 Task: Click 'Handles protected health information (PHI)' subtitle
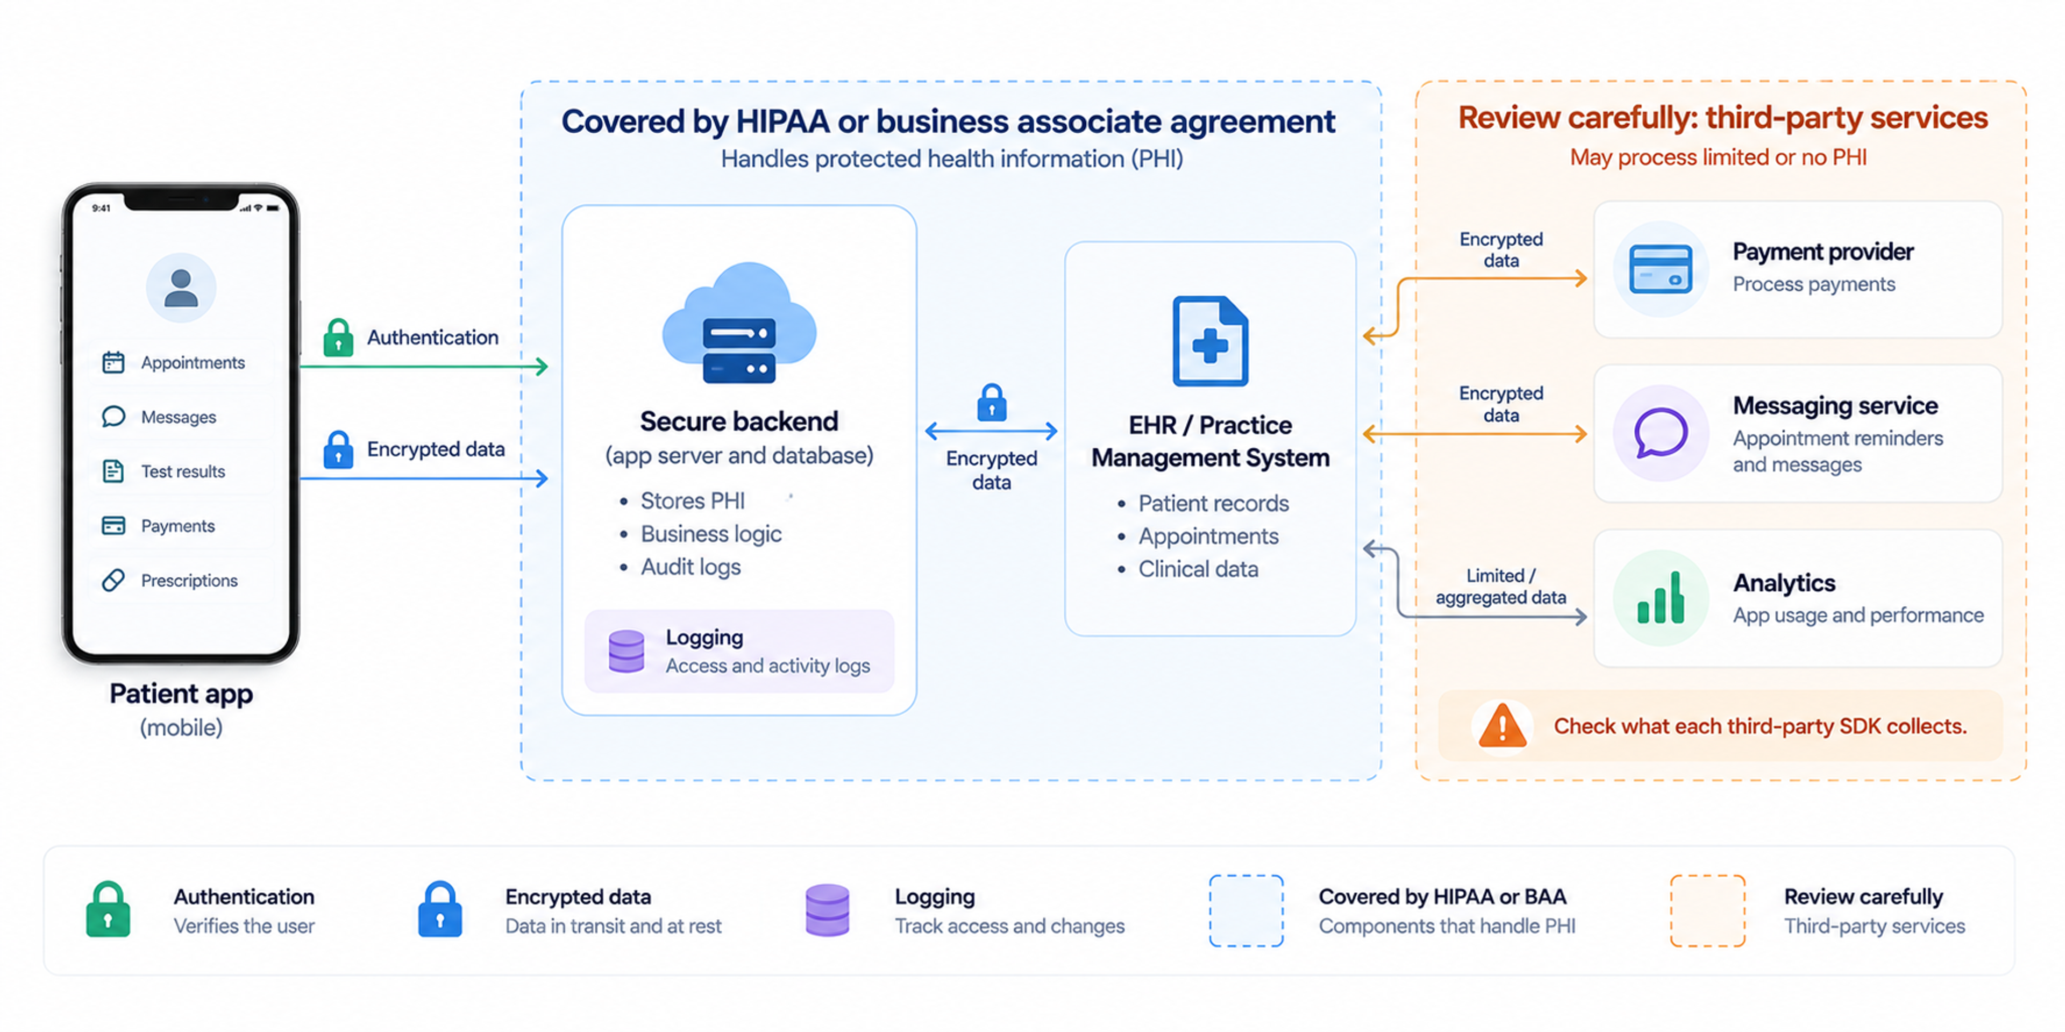951,159
